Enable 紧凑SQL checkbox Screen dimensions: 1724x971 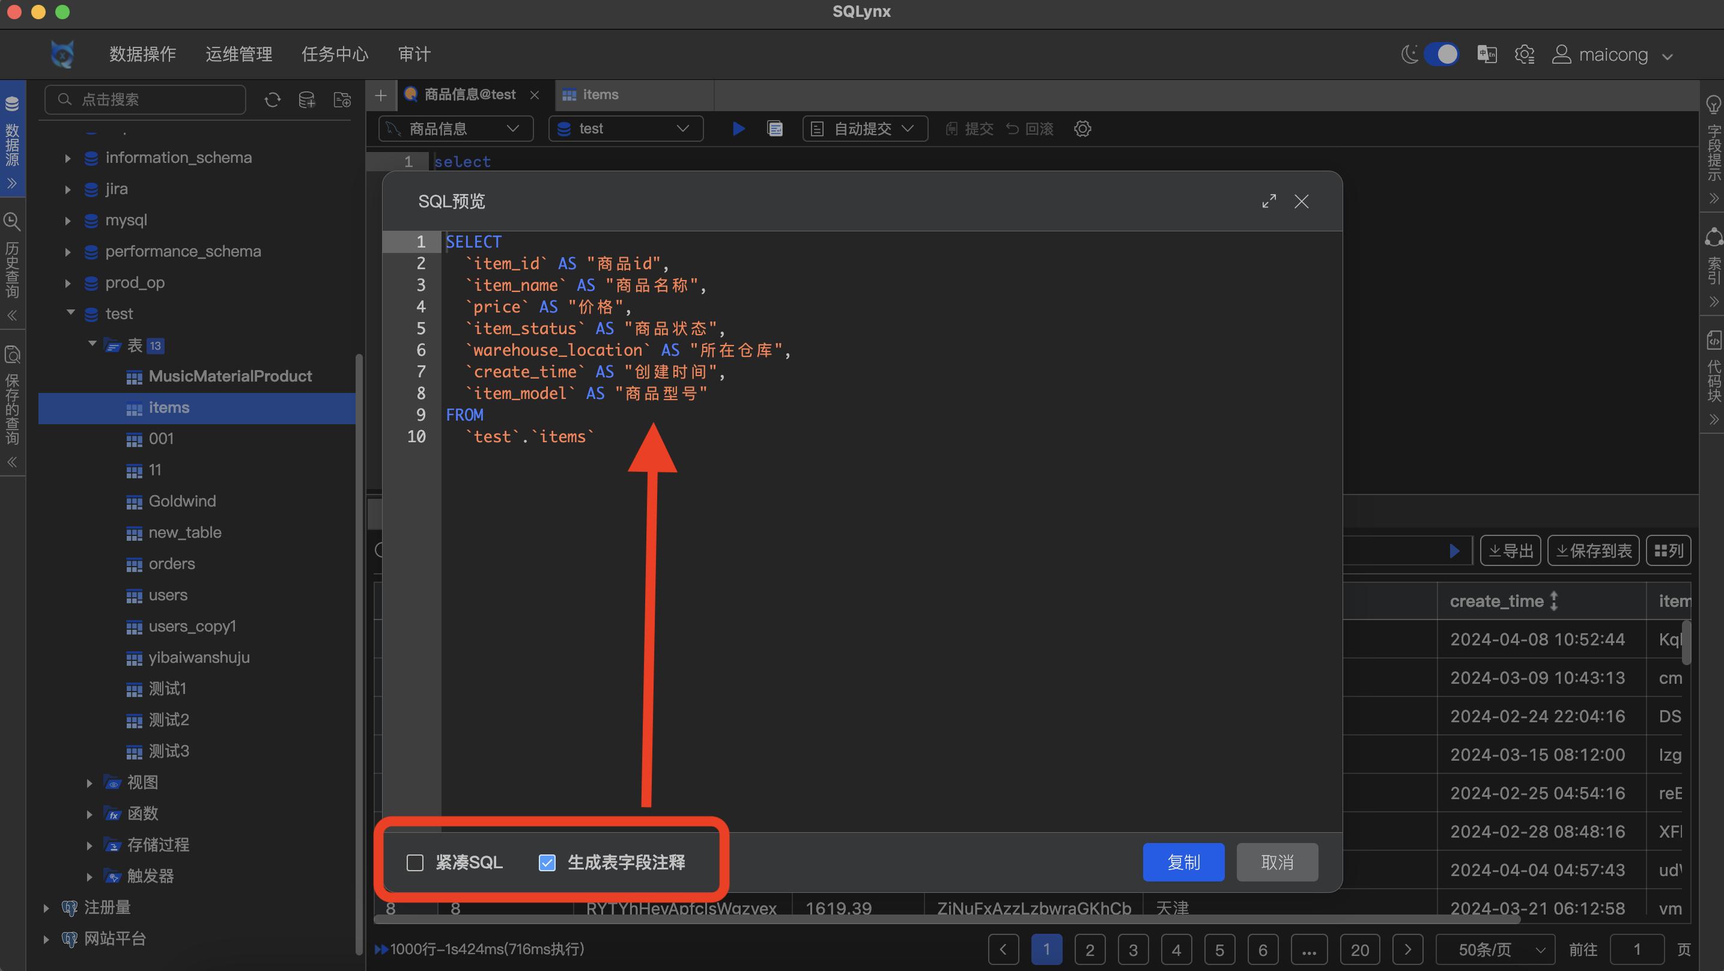tap(415, 862)
